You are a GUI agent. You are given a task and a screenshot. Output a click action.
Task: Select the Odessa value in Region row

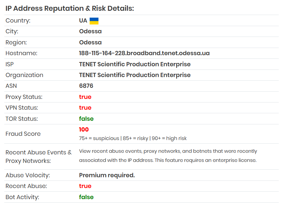click(90, 42)
